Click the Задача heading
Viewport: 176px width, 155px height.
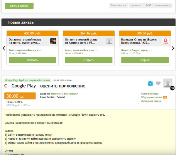click(9, 131)
